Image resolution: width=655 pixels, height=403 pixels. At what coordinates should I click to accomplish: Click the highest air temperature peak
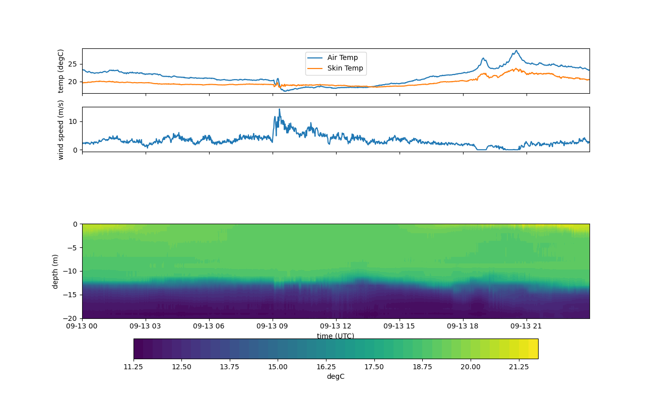[516, 51]
